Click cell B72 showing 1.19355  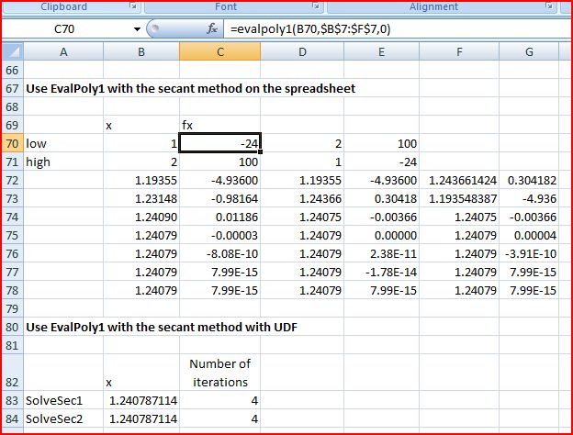tap(141, 180)
